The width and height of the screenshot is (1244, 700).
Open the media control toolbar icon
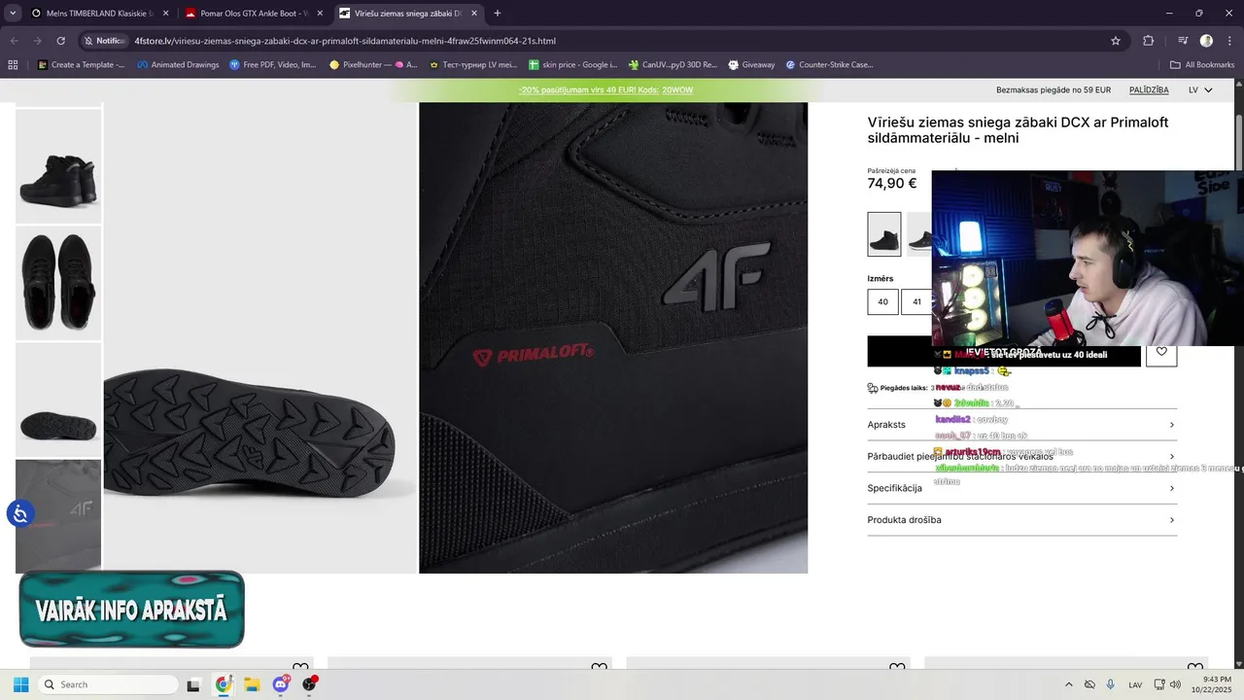coord(1183,41)
